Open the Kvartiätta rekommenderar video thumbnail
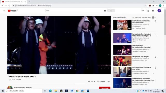The image size is (166, 93). pyautogui.click(x=122, y=25)
